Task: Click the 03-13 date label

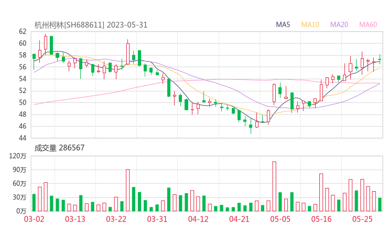Action: [75, 219]
